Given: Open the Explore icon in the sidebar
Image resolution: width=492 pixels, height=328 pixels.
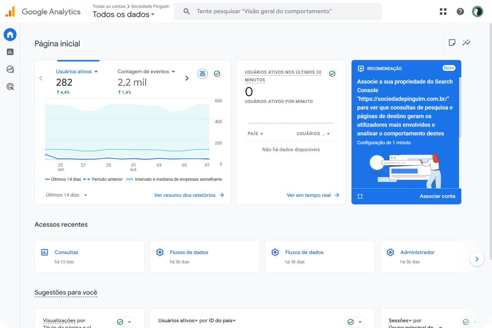Looking at the screenshot, I should (x=10, y=69).
